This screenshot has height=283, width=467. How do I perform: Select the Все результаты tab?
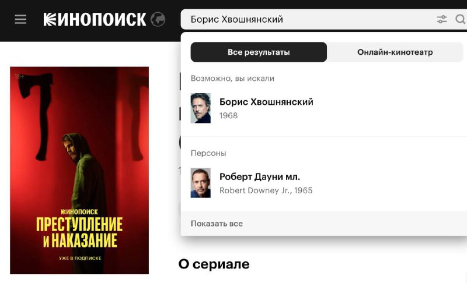point(259,52)
